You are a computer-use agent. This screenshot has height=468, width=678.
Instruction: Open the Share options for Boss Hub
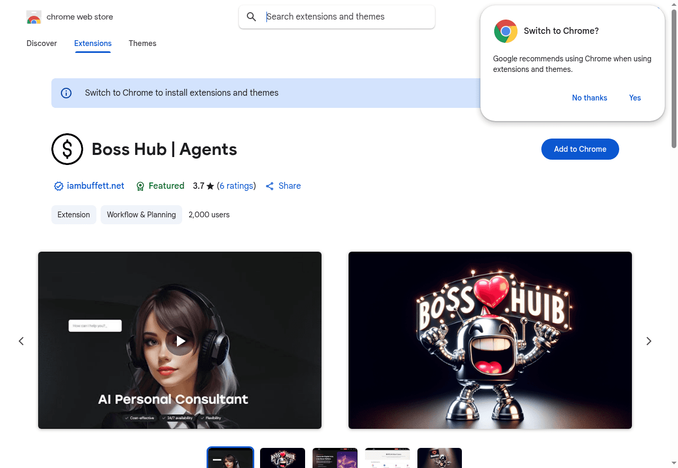click(x=283, y=186)
